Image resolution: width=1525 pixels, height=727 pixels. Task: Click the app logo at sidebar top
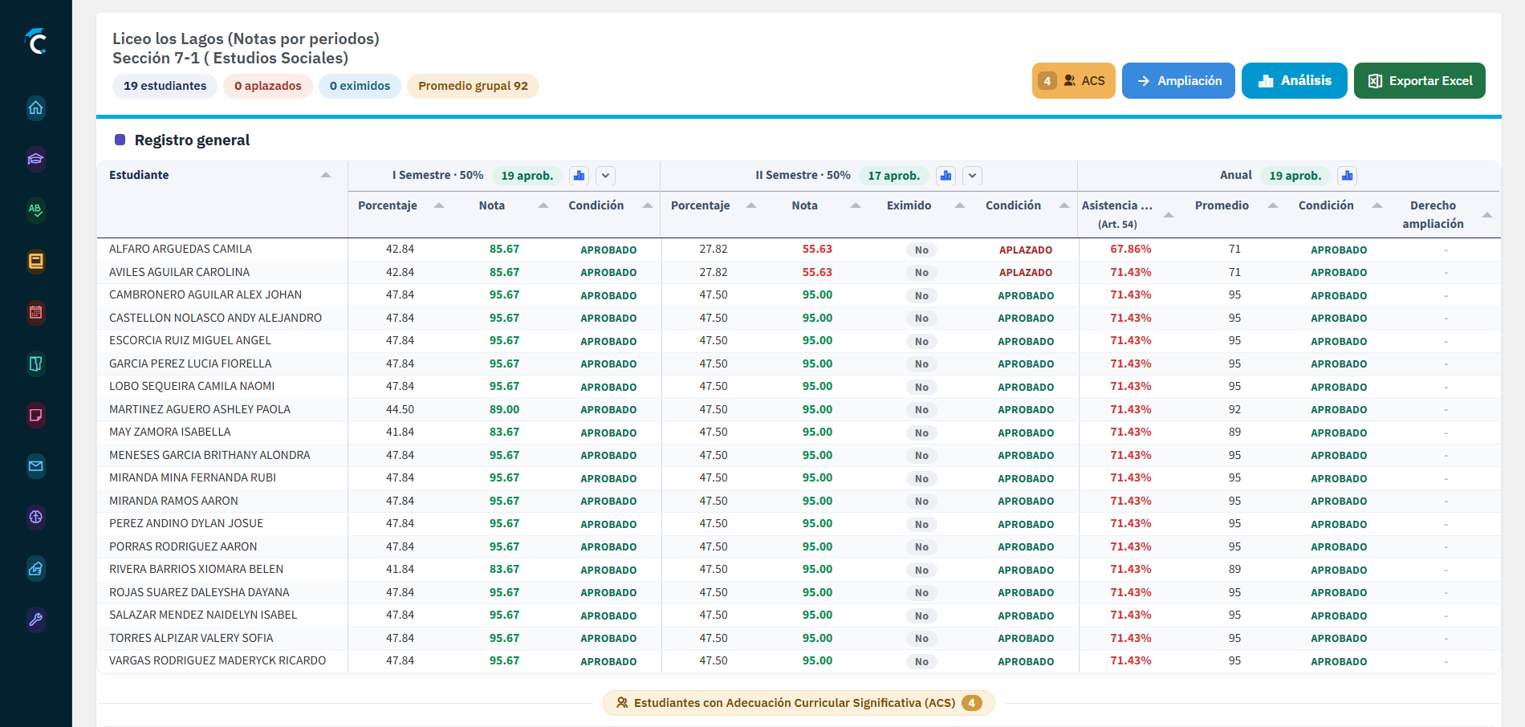(35, 41)
